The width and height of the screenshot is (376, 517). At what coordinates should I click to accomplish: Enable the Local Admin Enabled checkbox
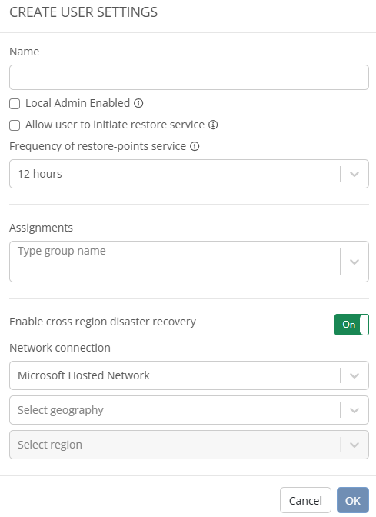click(x=15, y=104)
